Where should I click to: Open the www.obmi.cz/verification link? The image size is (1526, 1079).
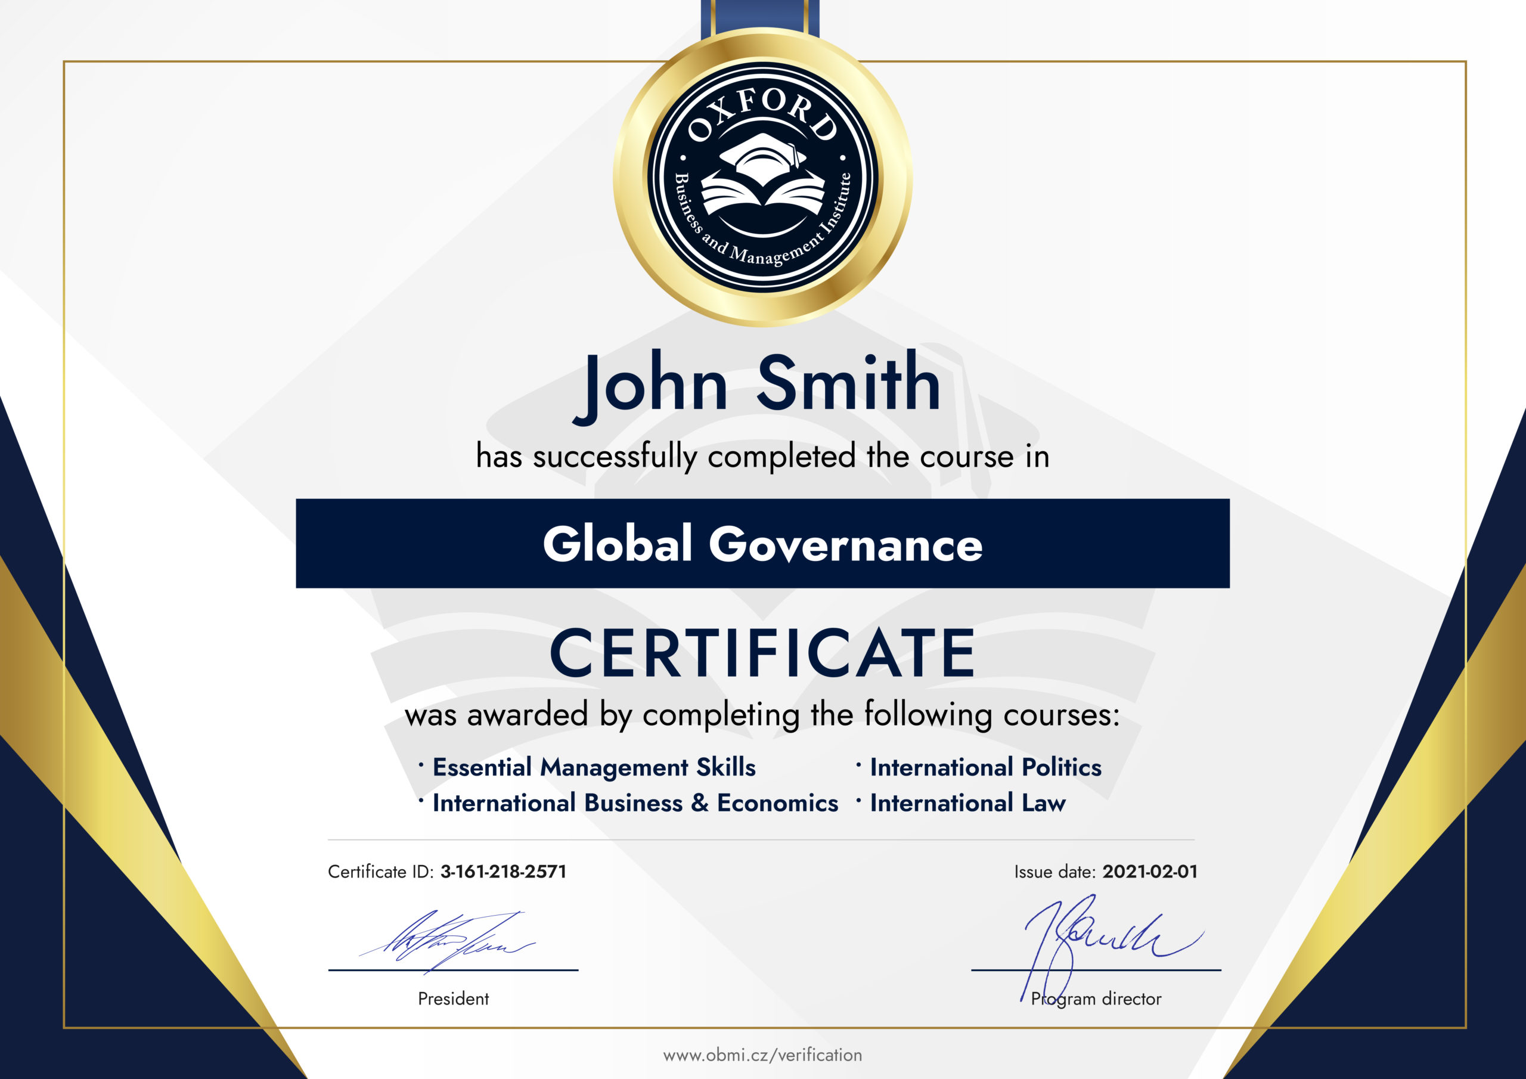pyautogui.click(x=762, y=1055)
